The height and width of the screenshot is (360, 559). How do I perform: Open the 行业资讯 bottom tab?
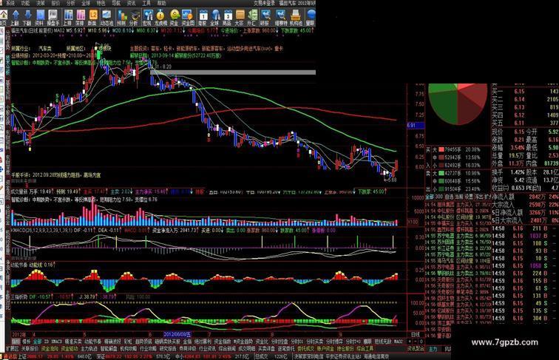click(x=207, y=349)
